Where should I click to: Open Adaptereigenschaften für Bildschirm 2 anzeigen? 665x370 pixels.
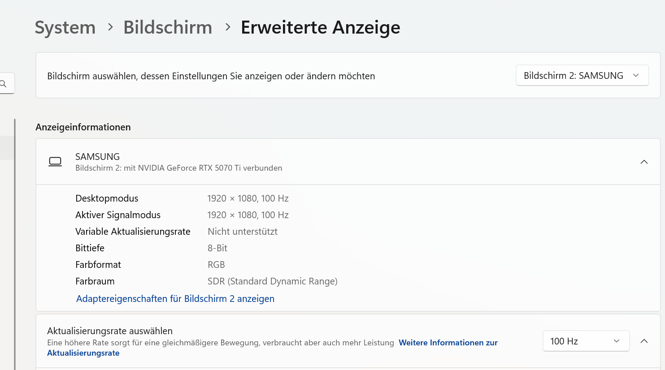point(175,298)
